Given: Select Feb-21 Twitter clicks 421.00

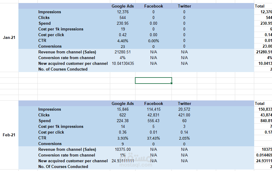Looking at the screenshot, I should [x=184, y=115].
